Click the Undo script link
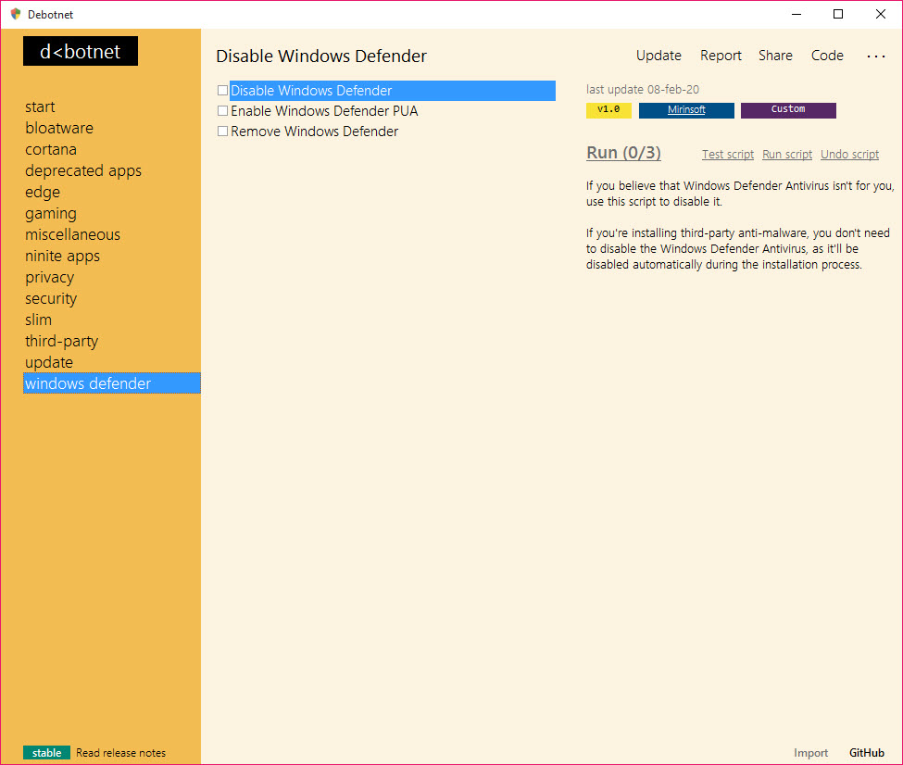Image resolution: width=903 pixels, height=765 pixels. (849, 155)
